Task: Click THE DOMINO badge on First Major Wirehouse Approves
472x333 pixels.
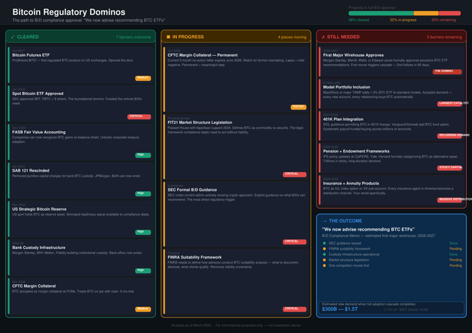Action: point(448,71)
